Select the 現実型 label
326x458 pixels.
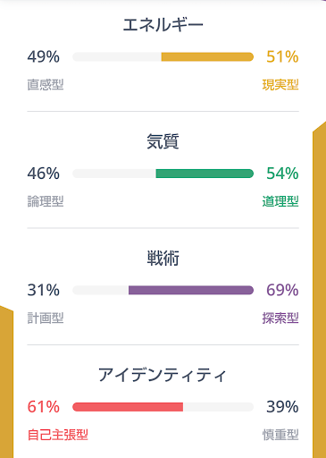(x=280, y=85)
